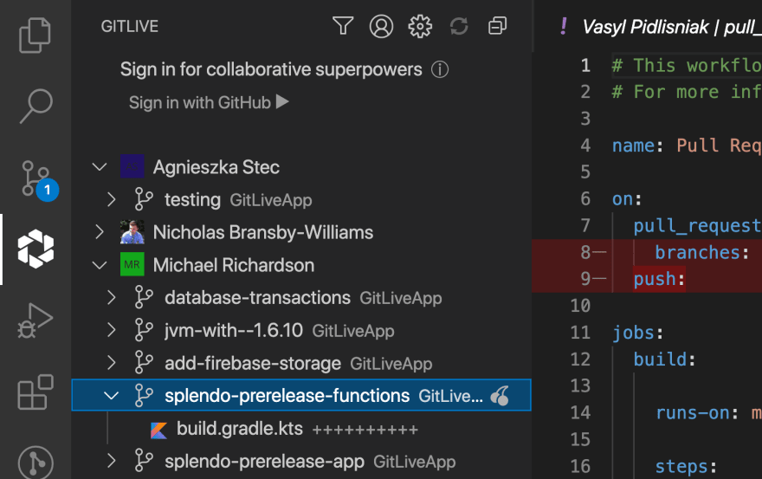Screen dimensions: 762x479
Task: Click branch icon of jvm-with--1.6.10
Action: tap(144, 330)
